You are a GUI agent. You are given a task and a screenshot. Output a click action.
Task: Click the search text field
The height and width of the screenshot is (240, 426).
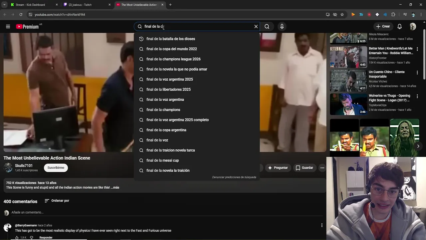coord(197,26)
